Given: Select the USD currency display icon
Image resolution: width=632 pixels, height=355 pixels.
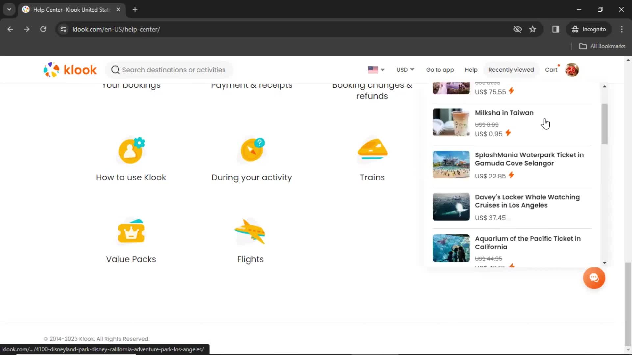Looking at the screenshot, I should [x=405, y=69].
